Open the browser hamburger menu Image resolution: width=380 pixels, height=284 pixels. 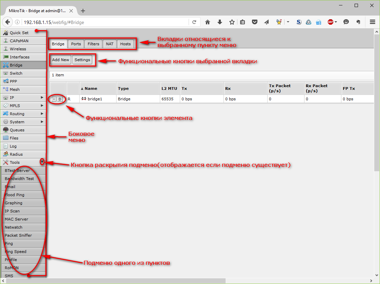(373, 22)
